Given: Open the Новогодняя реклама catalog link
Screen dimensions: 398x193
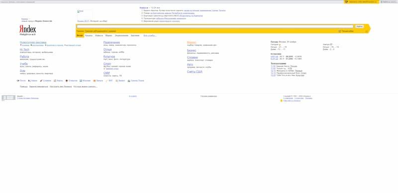Looking at the screenshot, I should (33, 42).
